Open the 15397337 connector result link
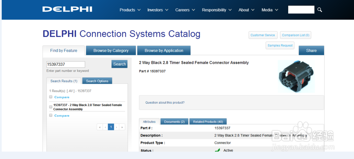354x159 pixels. pos(87,107)
